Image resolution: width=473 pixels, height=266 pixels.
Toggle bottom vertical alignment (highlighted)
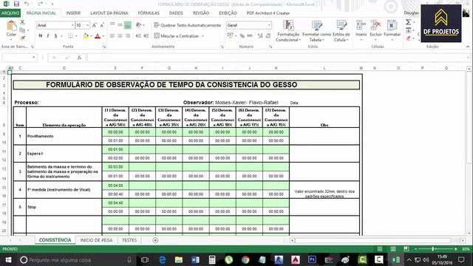coord(128,25)
